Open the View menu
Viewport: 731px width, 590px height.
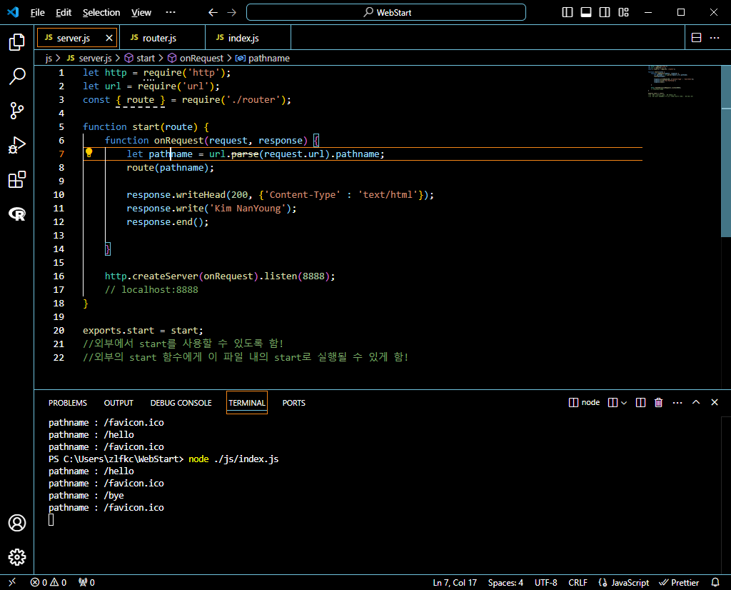(x=141, y=13)
